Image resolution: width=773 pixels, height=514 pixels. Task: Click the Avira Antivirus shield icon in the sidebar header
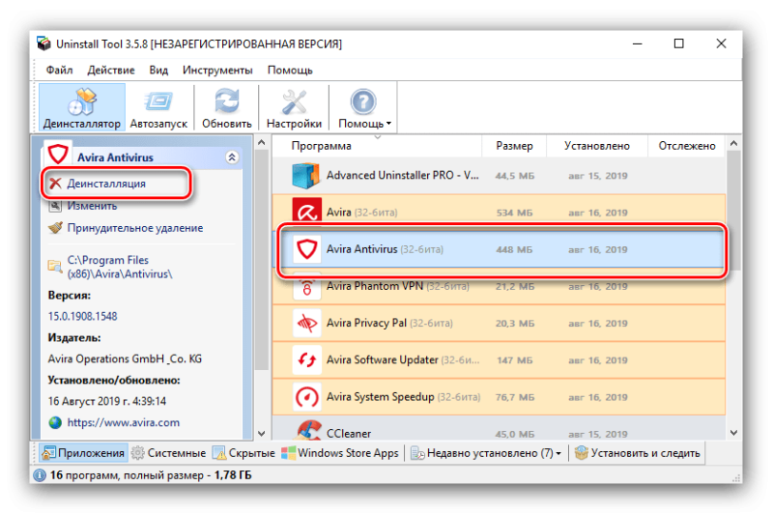58,154
